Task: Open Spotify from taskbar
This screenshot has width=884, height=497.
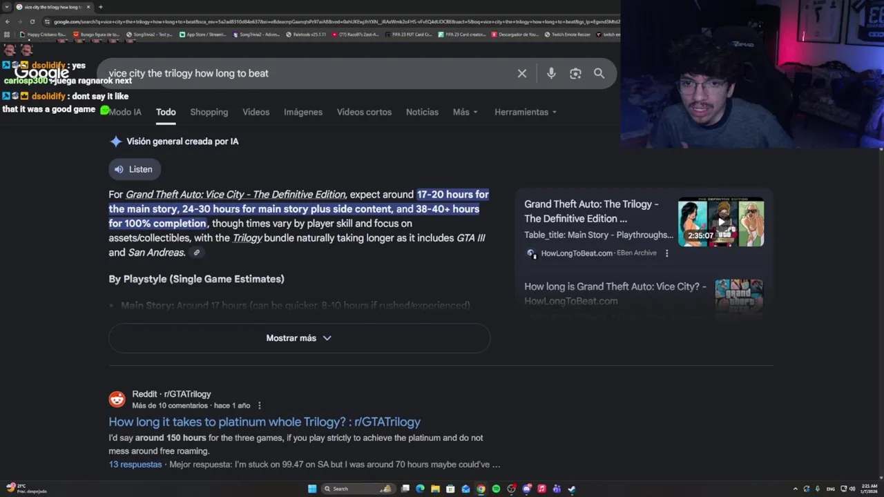Action: 496,489
